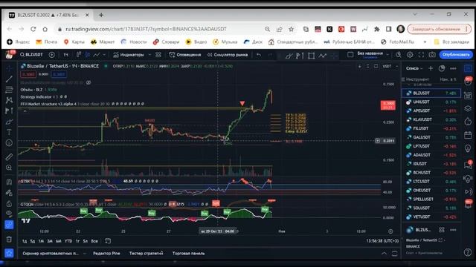
Task: Select the trend line drawing tool
Action: coord(9,79)
